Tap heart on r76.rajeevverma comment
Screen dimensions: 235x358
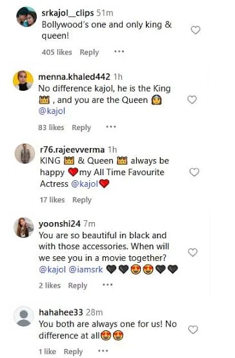point(194,172)
